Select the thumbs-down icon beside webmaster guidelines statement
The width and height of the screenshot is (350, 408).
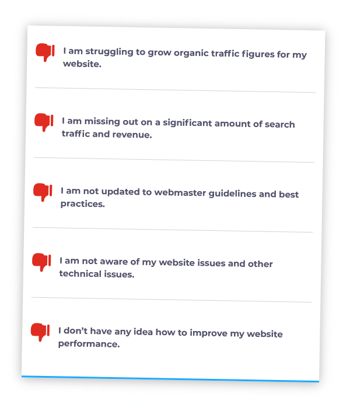click(43, 192)
